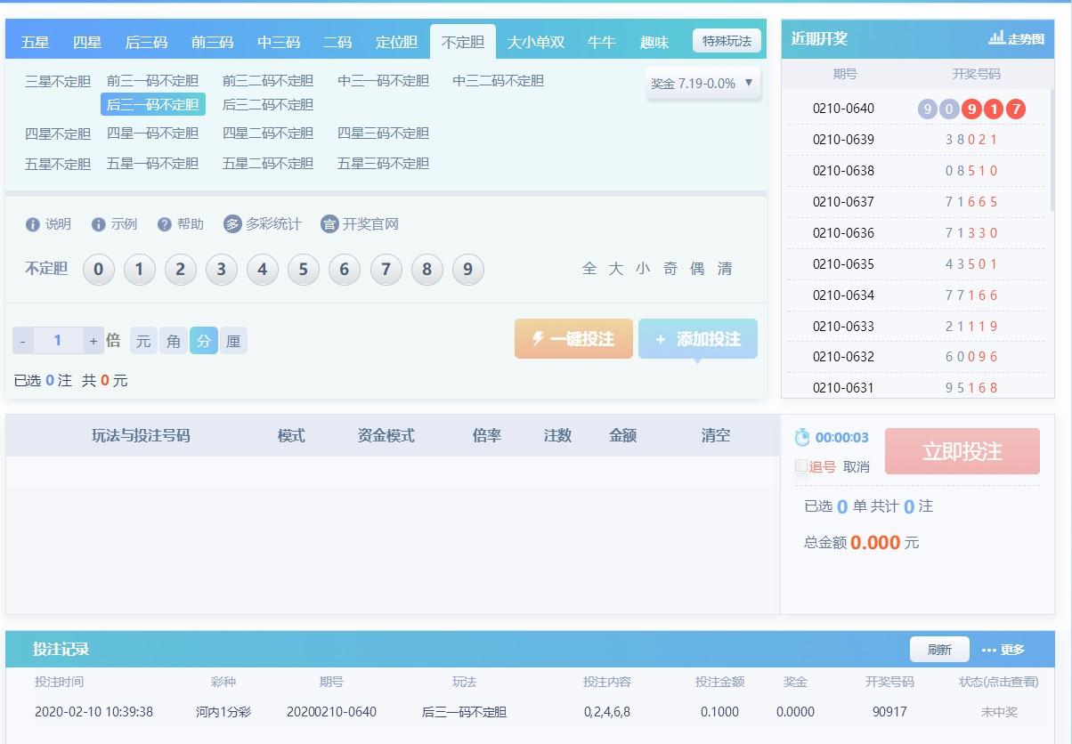Switch to the 趣味 tab
1072x744 pixels.
click(654, 42)
